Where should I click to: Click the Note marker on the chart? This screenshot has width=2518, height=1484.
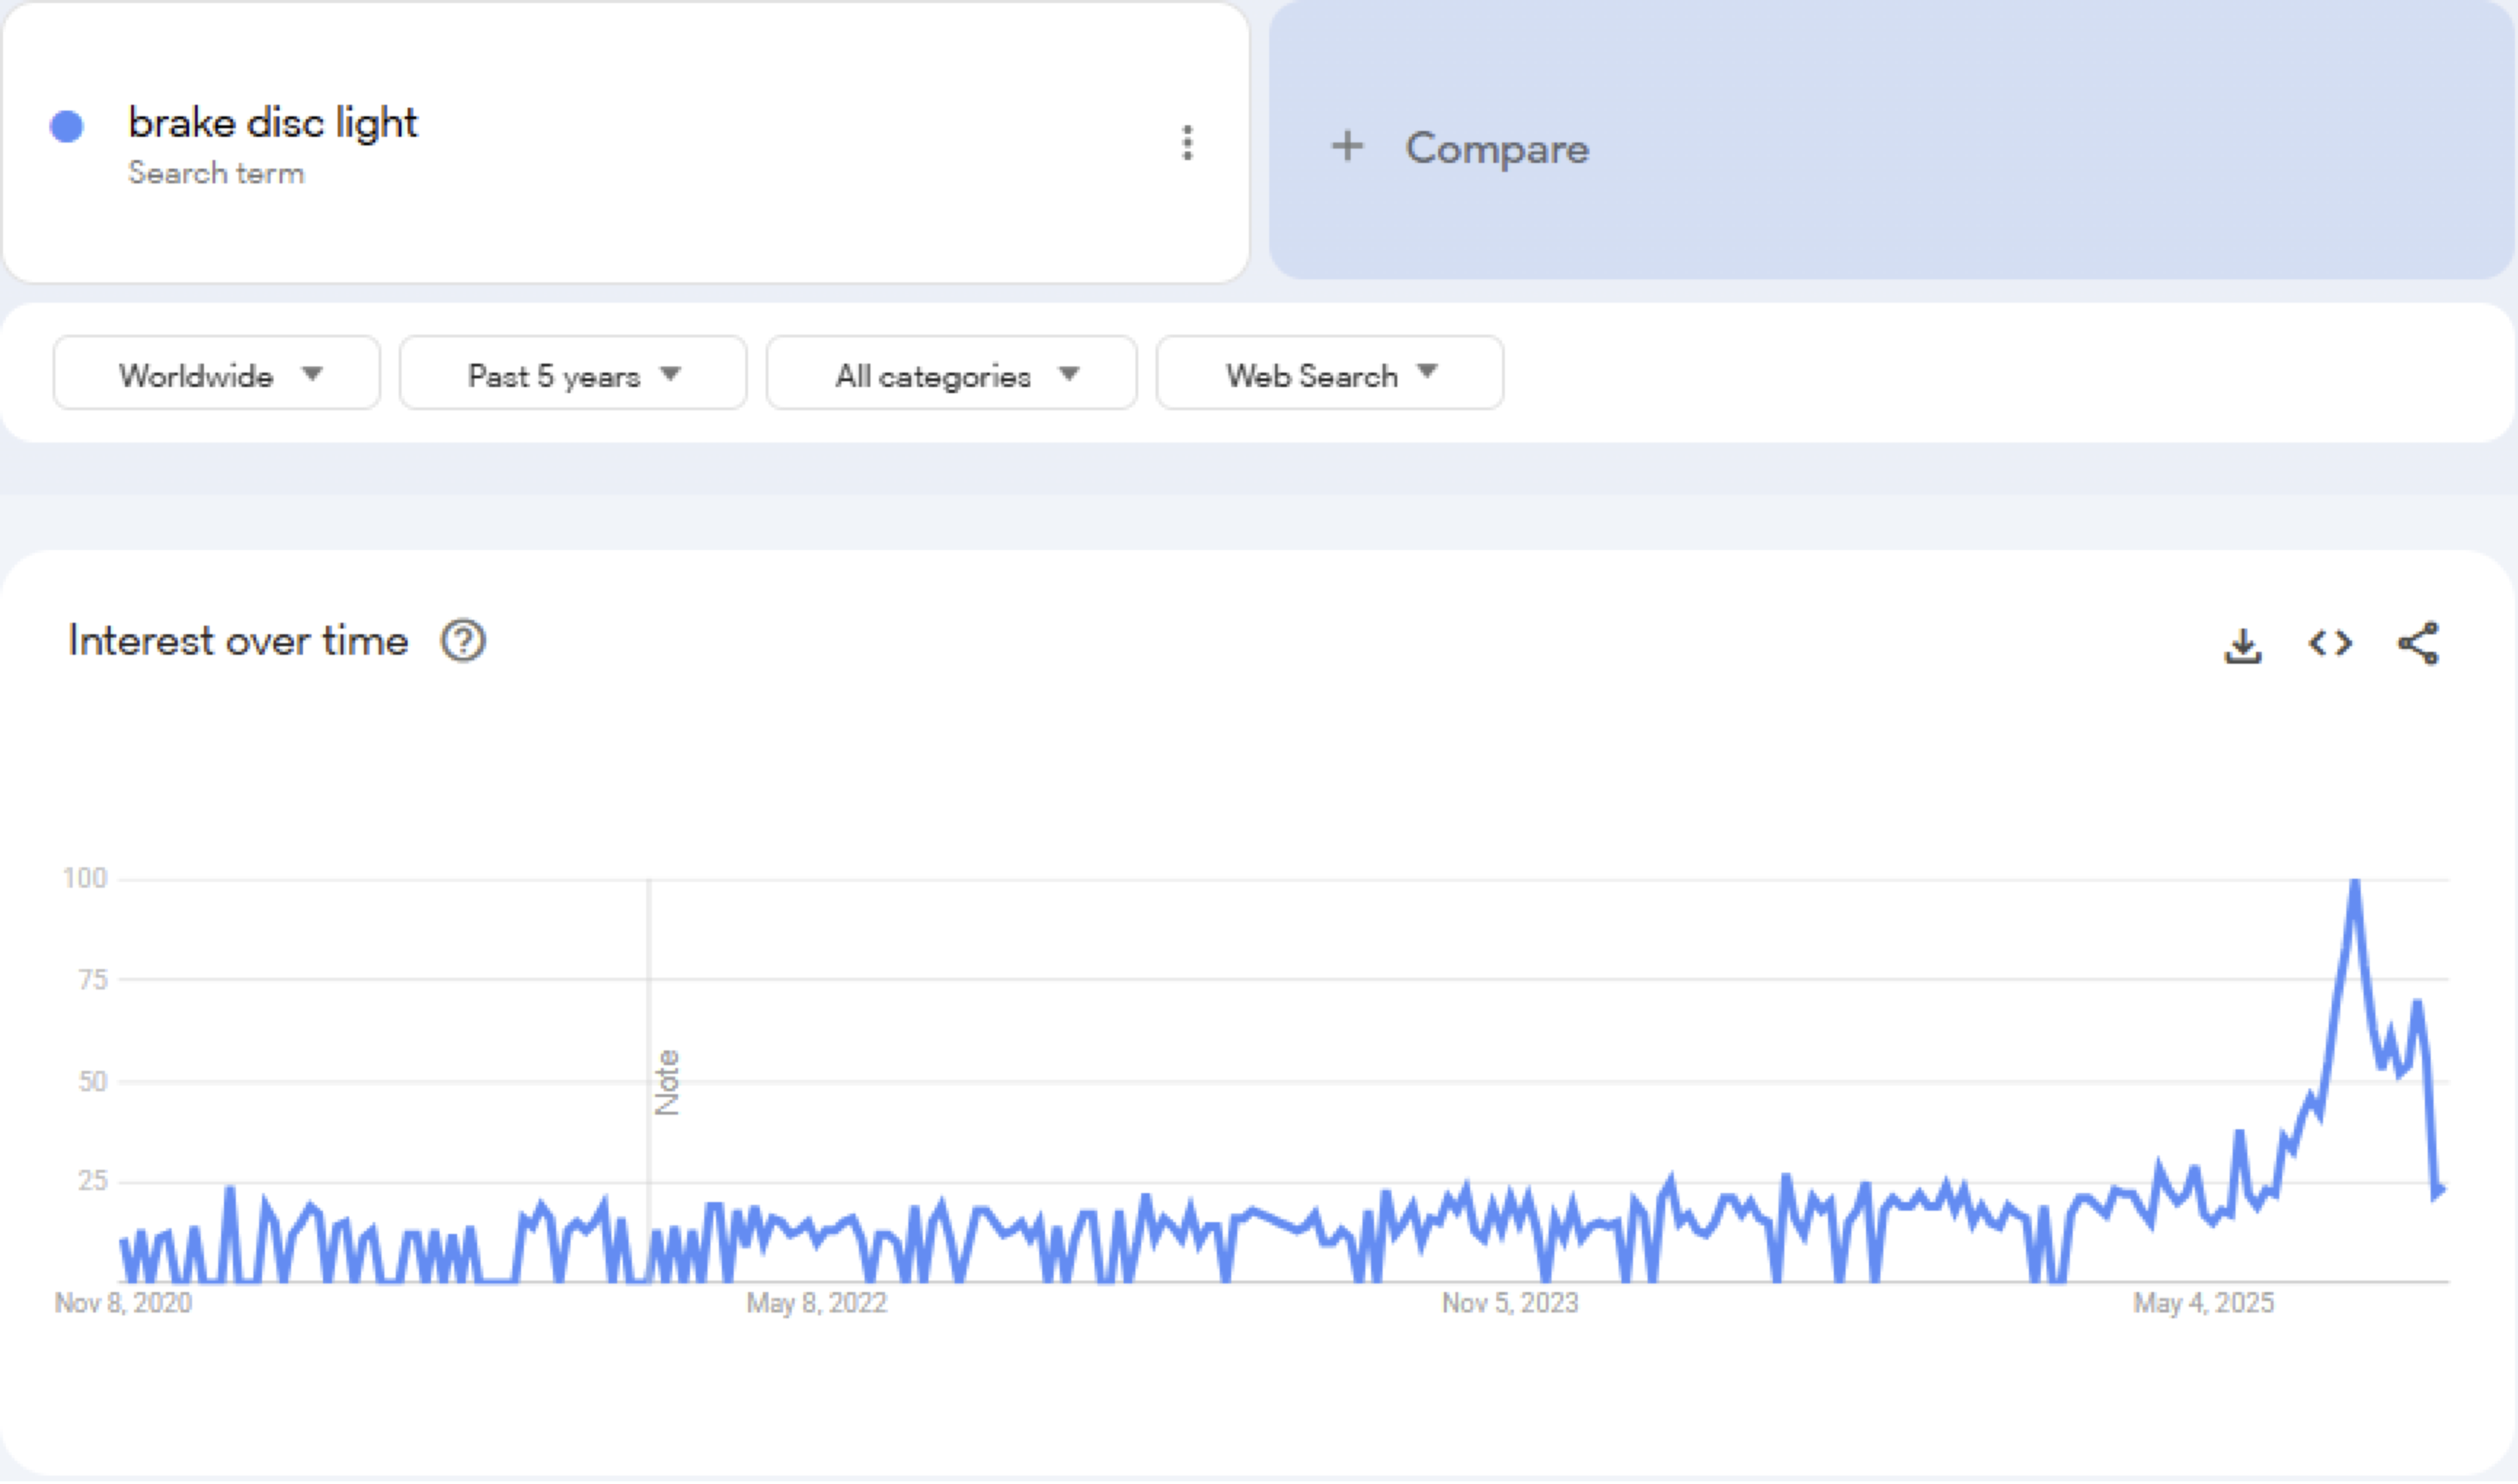(x=667, y=1082)
